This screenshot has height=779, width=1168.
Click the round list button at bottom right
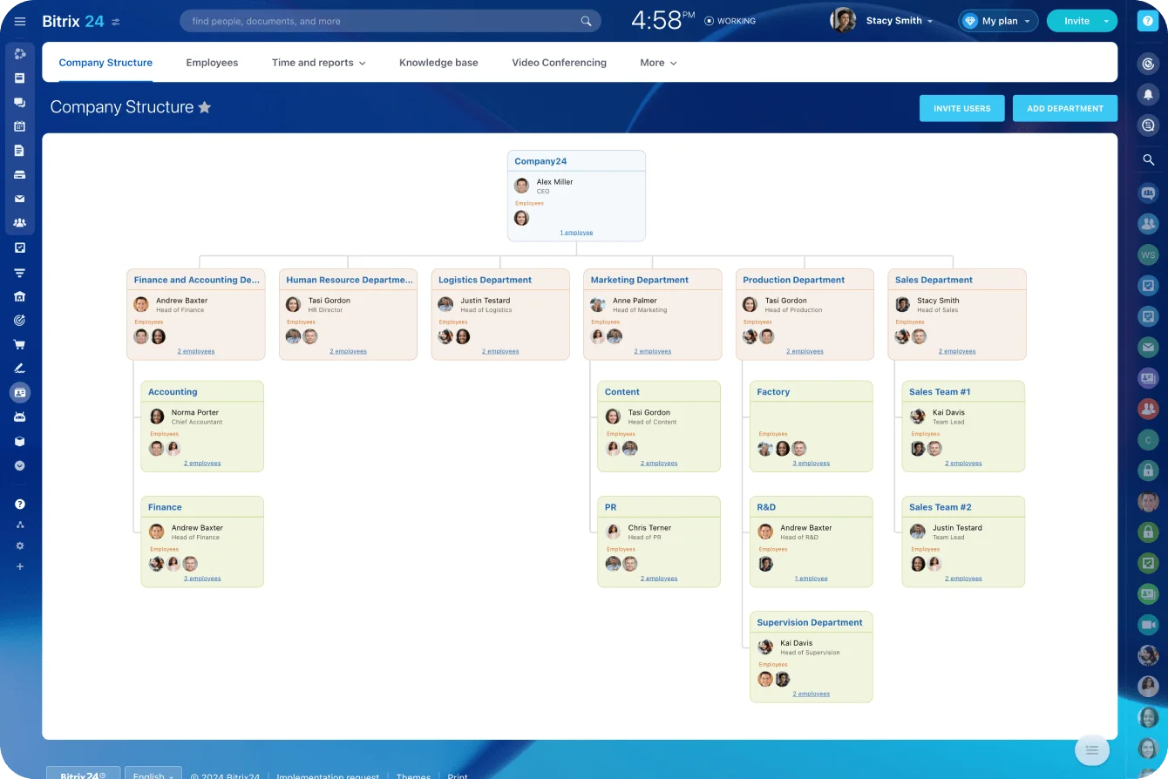coord(1092,750)
